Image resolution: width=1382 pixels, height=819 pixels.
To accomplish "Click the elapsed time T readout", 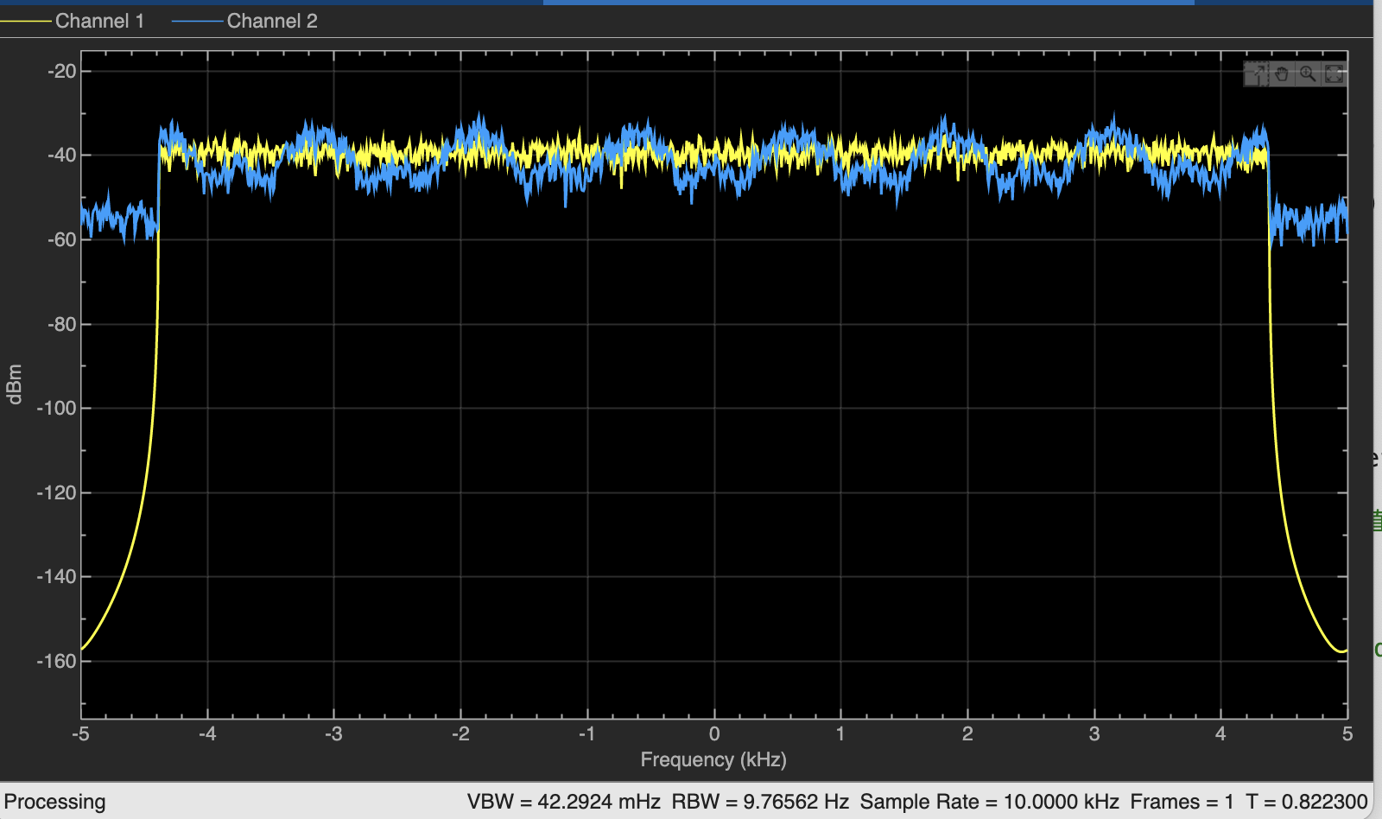I will [1306, 802].
